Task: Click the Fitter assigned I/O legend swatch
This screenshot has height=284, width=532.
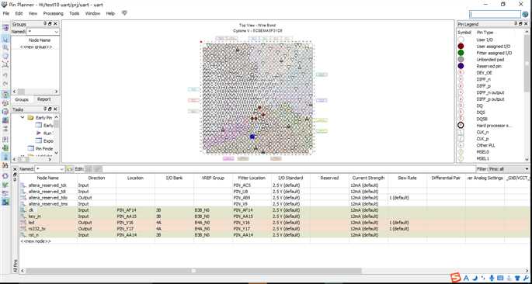Action: (x=461, y=53)
